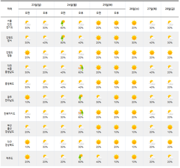The image size is (180, 168).
Task: Select the 24일(월) date column header
Action: tap(72, 5)
